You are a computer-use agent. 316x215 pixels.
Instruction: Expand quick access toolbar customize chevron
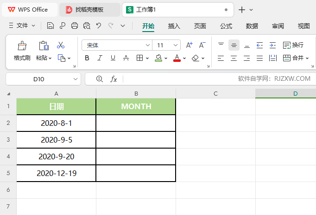[123, 26]
